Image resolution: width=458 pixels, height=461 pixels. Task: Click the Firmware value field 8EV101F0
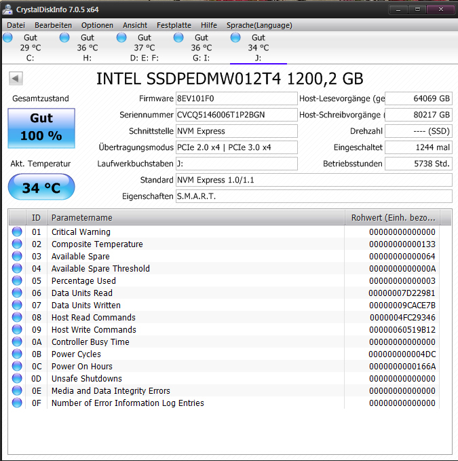coord(235,98)
